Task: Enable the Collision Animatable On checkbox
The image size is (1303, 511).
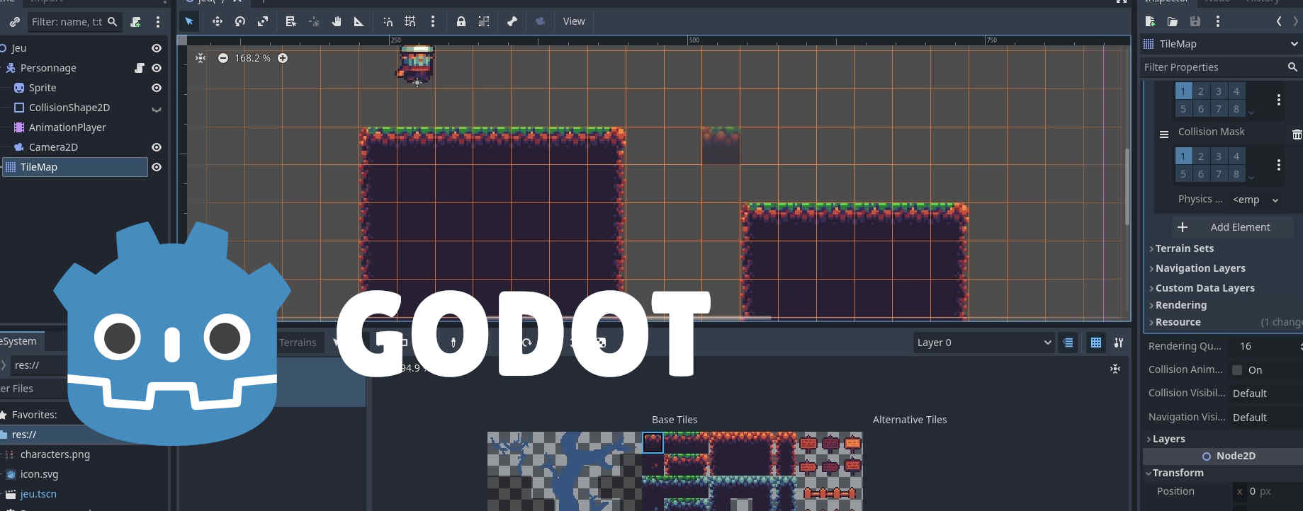Action: 1237,370
